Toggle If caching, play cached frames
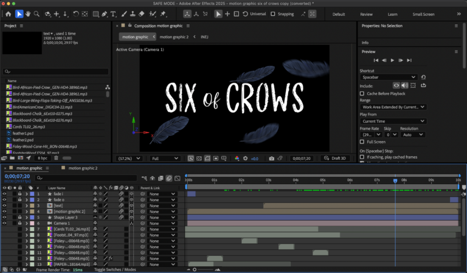The width and height of the screenshot is (467, 273). [x=362, y=157]
